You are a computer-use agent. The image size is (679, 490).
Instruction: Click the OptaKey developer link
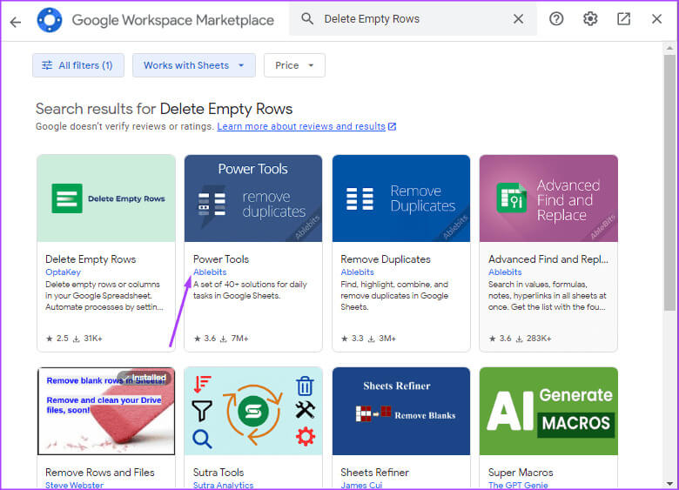[x=63, y=272]
